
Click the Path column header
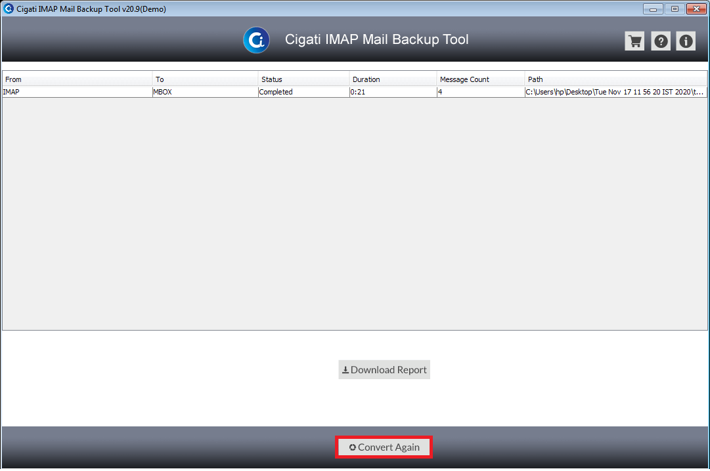616,79
